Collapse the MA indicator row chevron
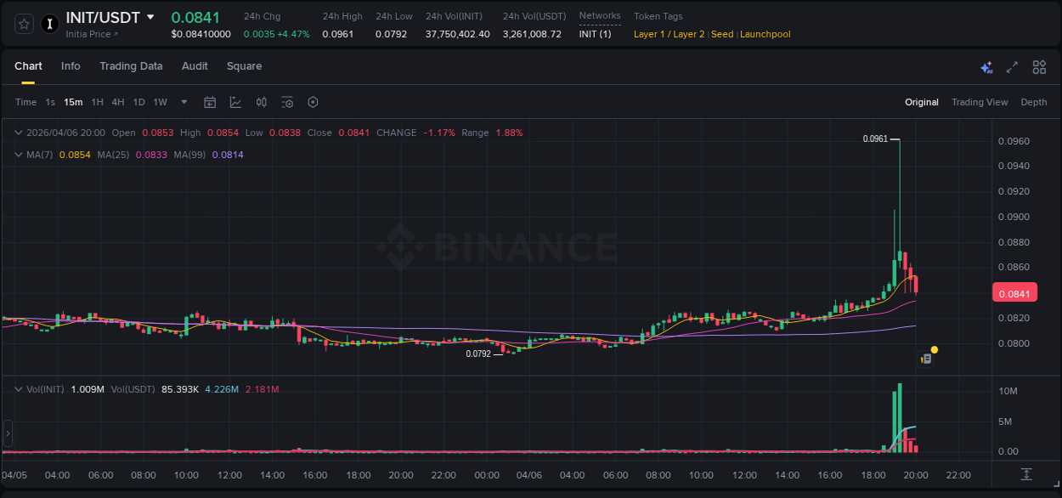 pos(19,155)
